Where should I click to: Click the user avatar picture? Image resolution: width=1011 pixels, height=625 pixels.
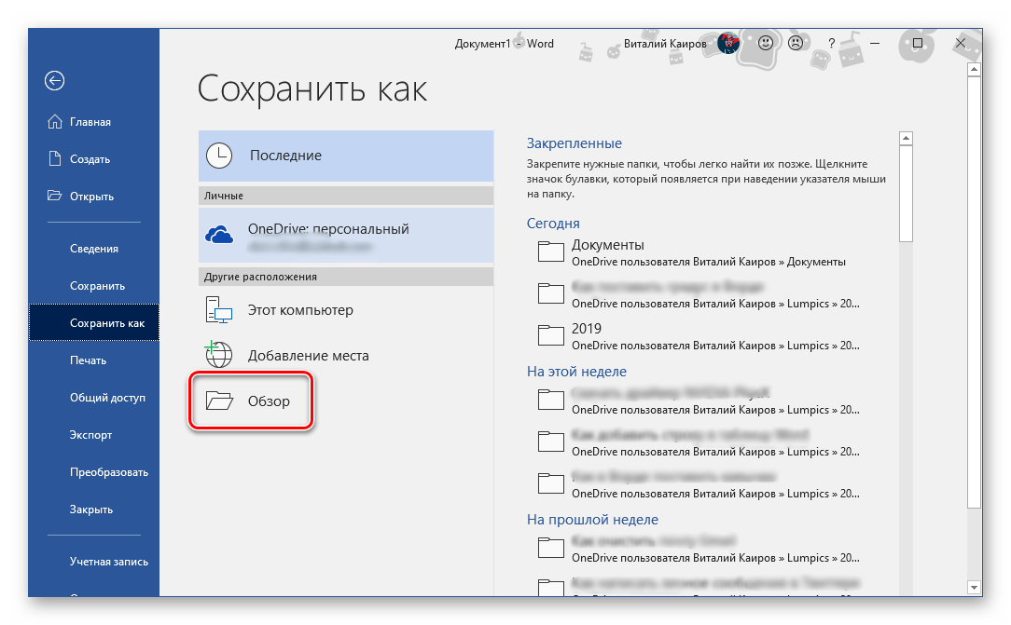point(728,43)
